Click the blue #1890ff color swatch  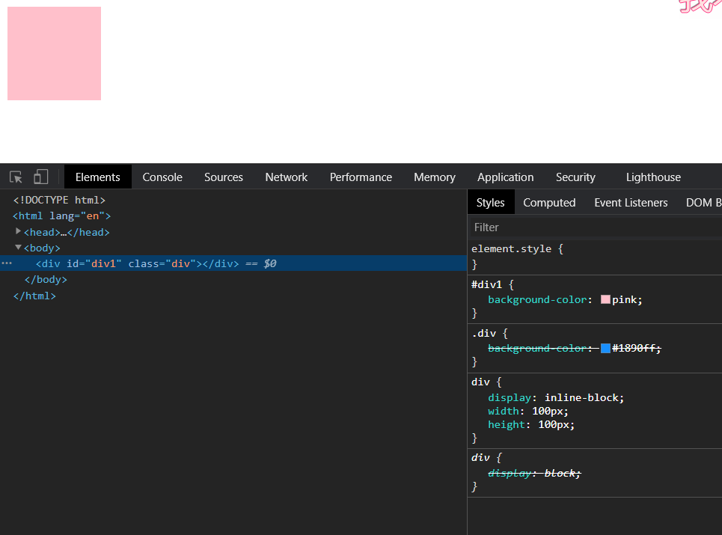click(605, 349)
